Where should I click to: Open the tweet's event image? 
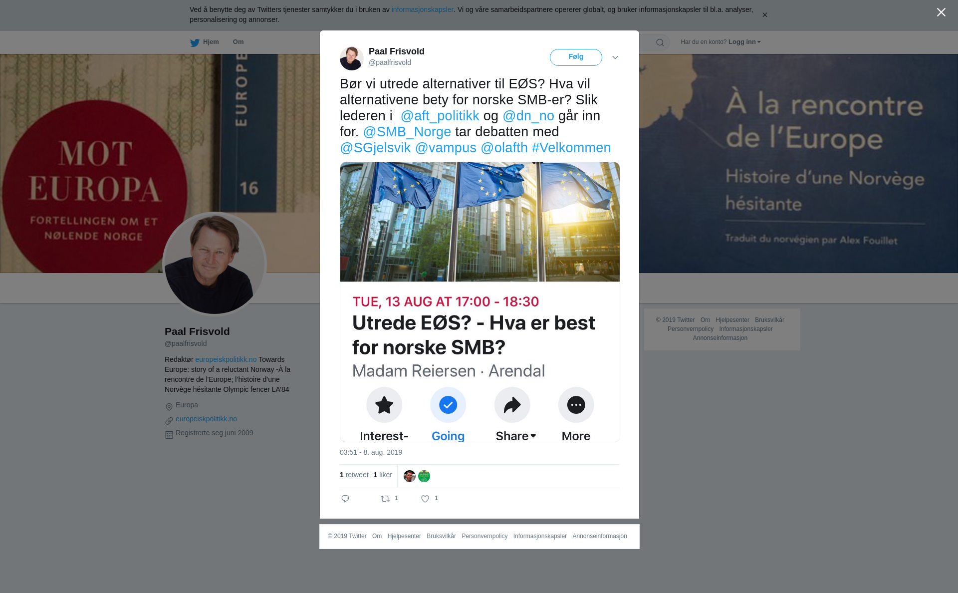[480, 302]
